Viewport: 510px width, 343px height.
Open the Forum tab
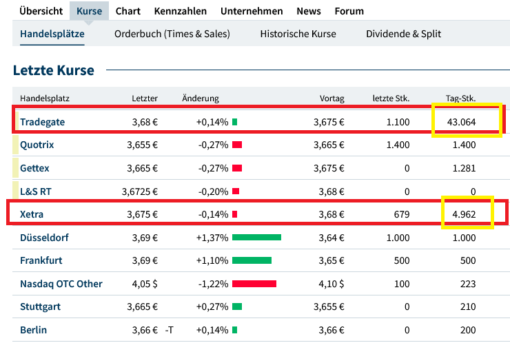coord(349,11)
